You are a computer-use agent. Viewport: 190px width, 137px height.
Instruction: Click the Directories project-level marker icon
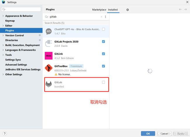click(x=40, y=40)
